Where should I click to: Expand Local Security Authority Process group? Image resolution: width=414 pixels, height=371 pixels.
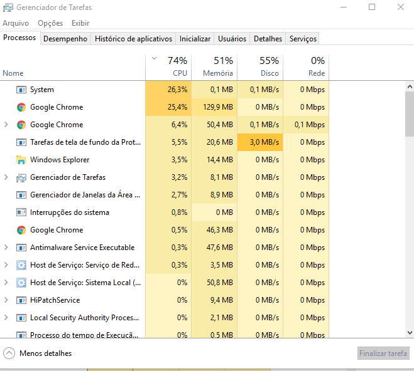6,318
